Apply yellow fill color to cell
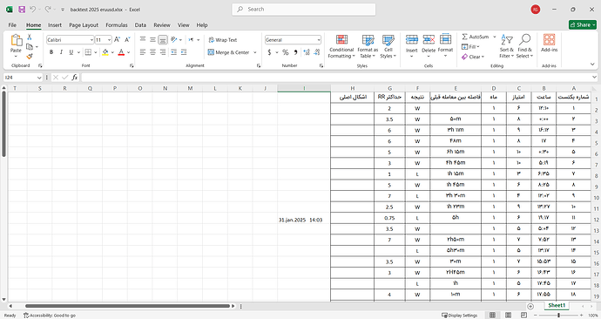Screen dimensions: 601x319 point(105,52)
